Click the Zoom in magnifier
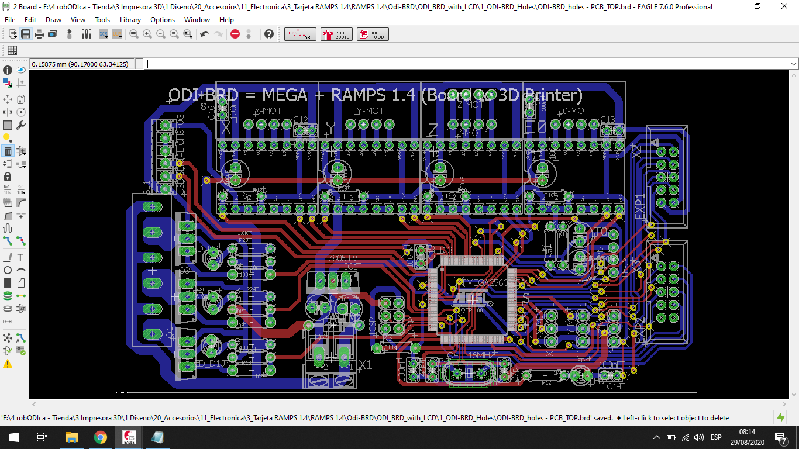799x449 pixels. coord(147,34)
